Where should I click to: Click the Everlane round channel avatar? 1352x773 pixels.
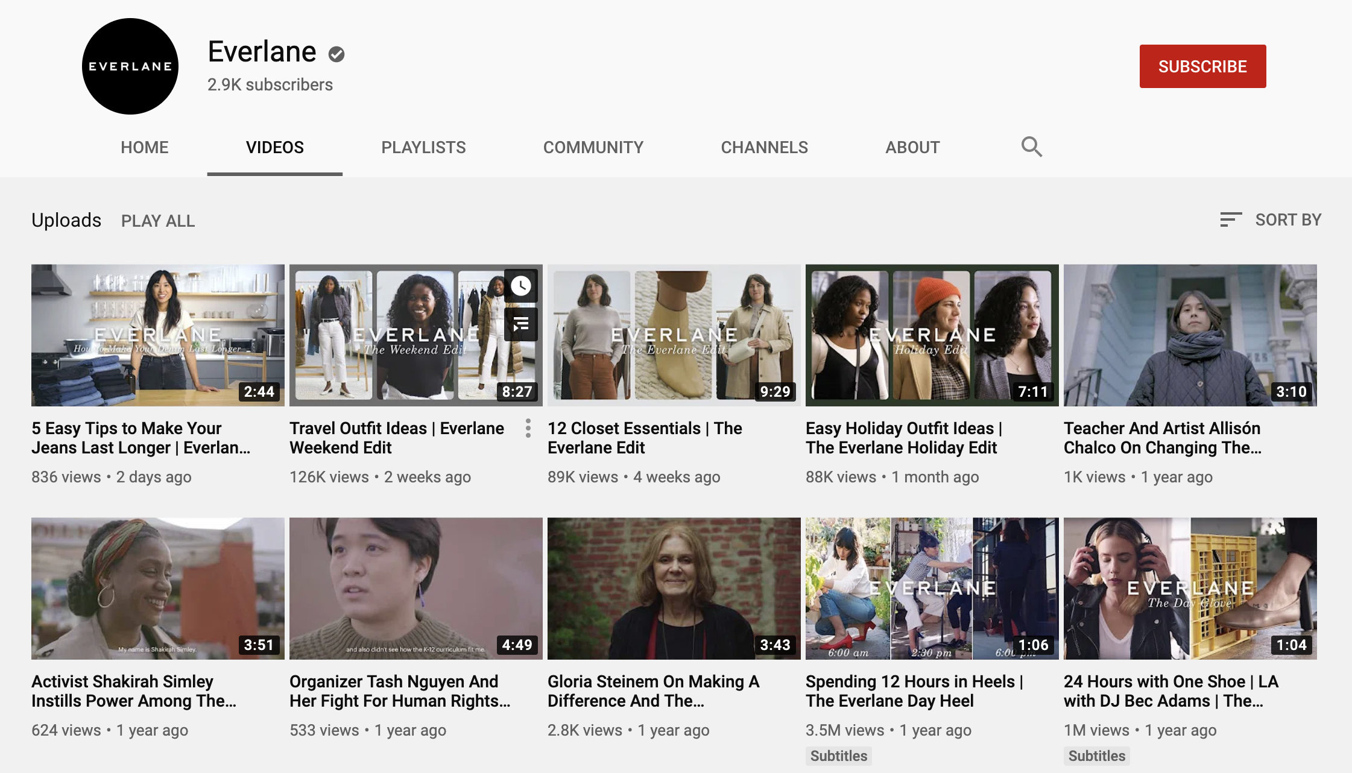pyautogui.click(x=130, y=66)
